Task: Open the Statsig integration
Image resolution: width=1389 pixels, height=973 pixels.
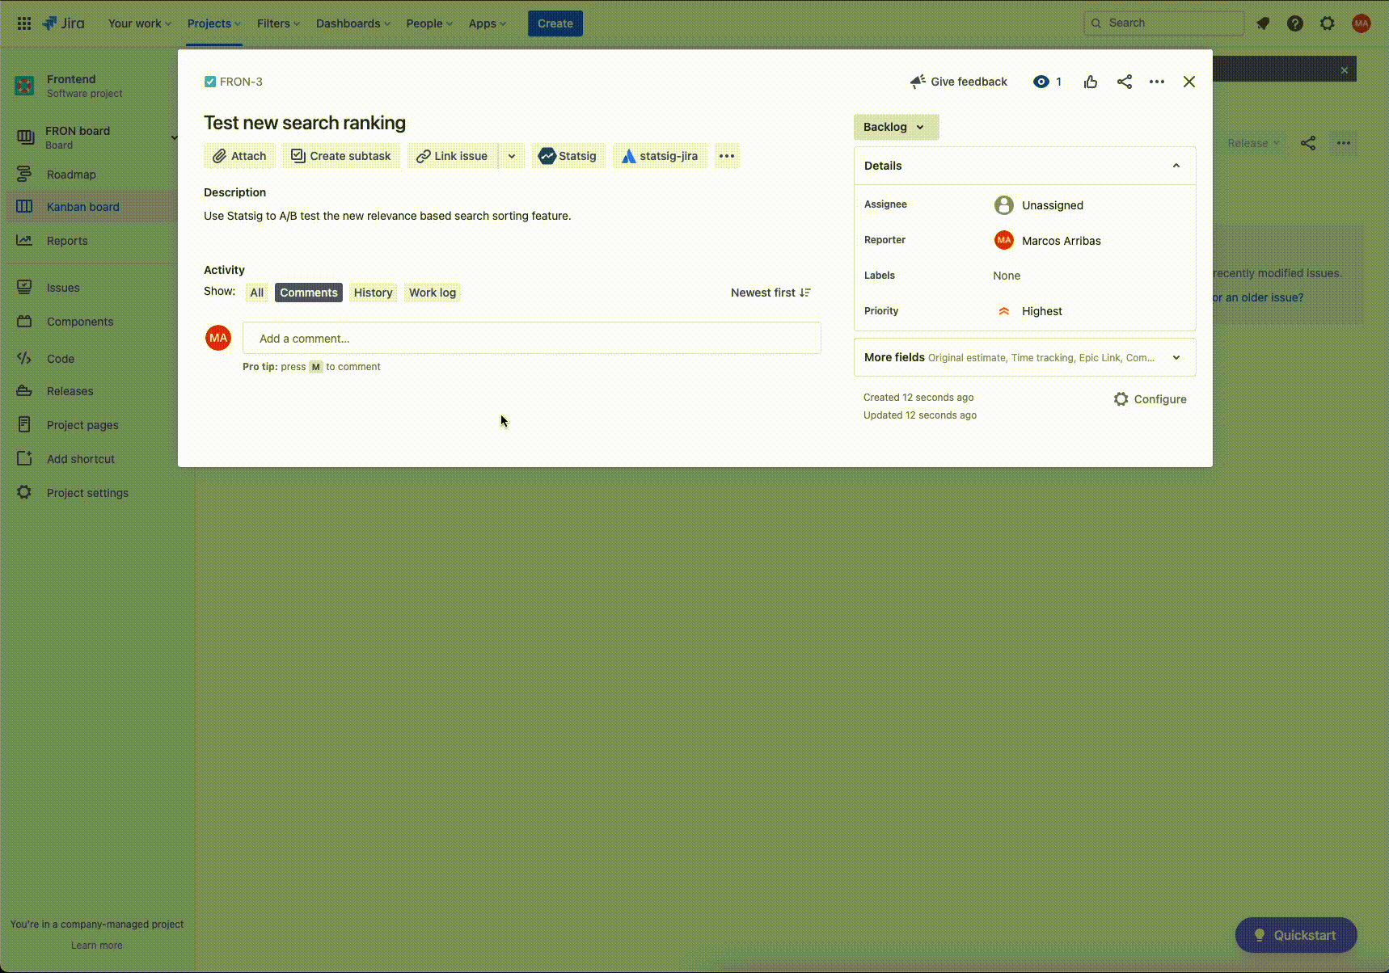Action: [x=568, y=155]
